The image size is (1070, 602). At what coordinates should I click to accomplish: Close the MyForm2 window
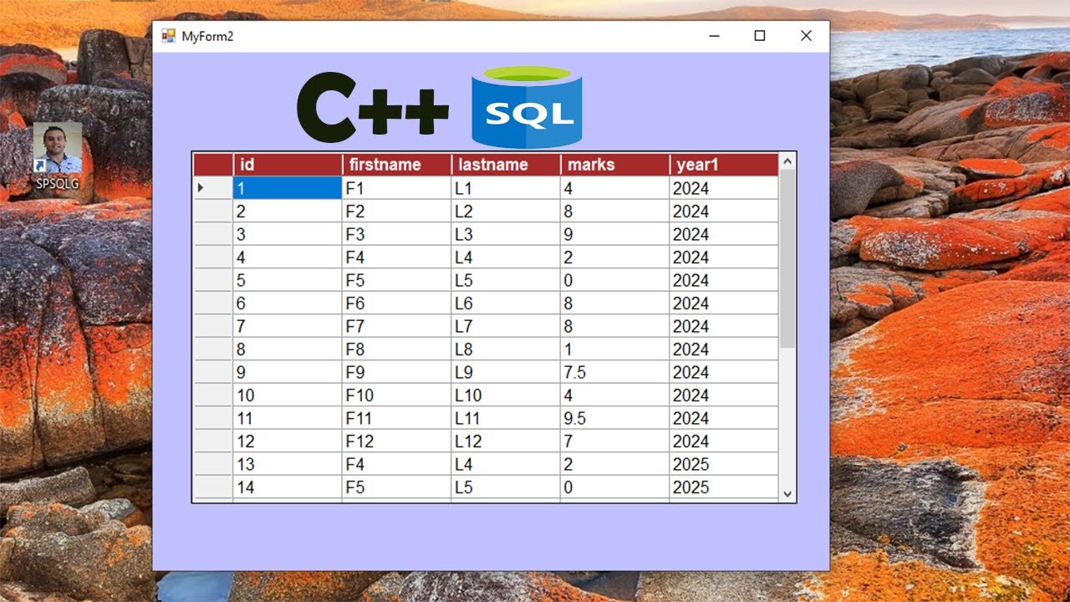tap(806, 36)
